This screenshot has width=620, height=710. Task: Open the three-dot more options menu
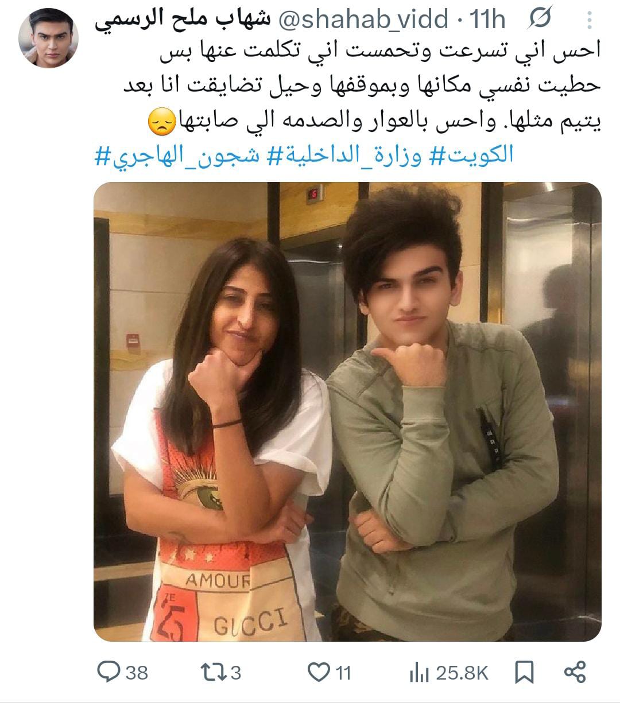590,21
